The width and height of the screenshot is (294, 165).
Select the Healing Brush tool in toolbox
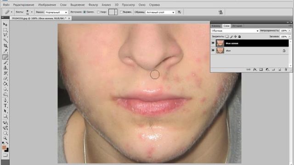coord(5,57)
